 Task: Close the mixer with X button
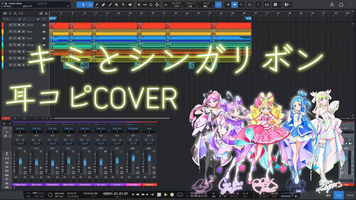[4, 124]
